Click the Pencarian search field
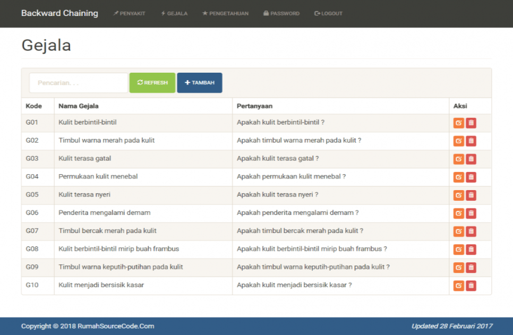This screenshot has width=513, height=335. [78, 82]
